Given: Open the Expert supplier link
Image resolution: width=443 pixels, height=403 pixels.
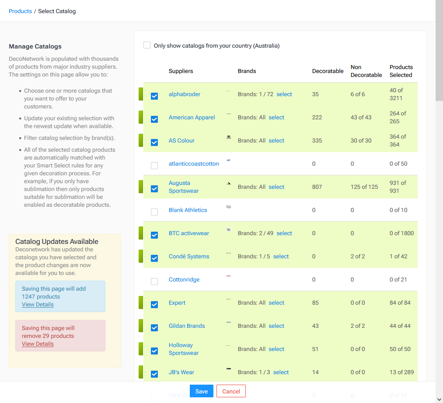Looking at the screenshot, I should click(x=177, y=303).
